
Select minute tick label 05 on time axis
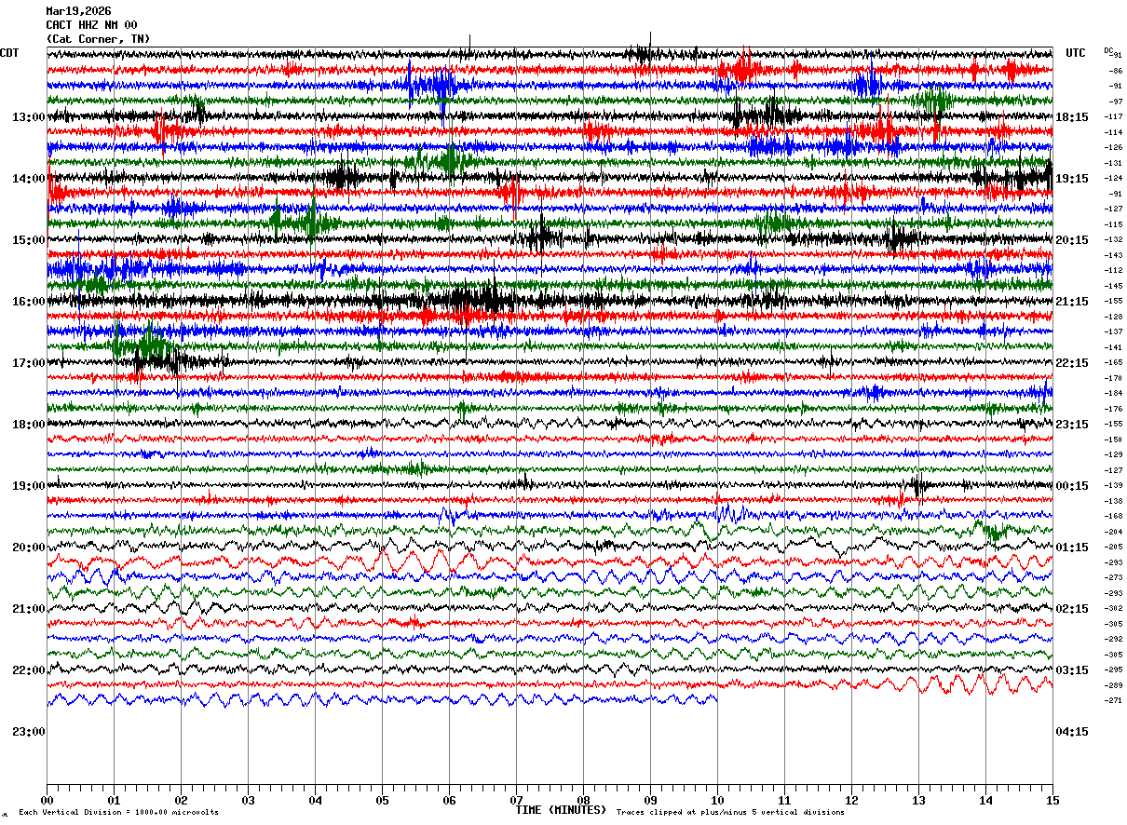[x=382, y=801]
